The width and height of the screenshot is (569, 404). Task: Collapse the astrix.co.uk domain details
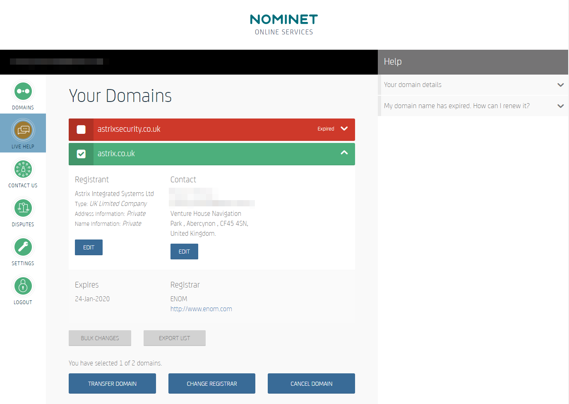(x=344, y=153)
